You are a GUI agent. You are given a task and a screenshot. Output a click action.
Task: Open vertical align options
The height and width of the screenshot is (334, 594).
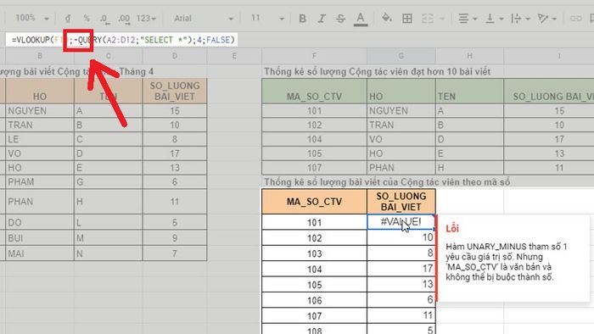(494, 18)
